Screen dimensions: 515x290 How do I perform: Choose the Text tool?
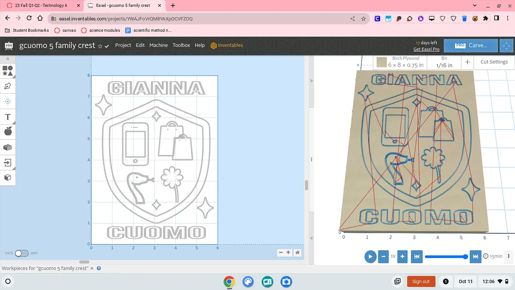8,117
